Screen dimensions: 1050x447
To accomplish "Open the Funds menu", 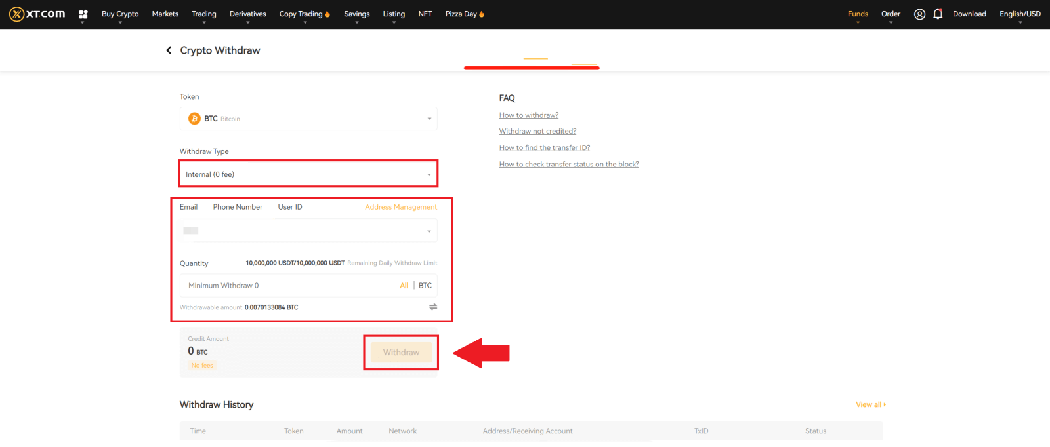I will coord(858,14).
